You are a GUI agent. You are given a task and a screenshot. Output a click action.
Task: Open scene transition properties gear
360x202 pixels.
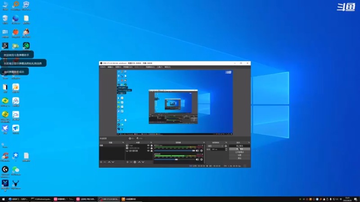(226, 146)
